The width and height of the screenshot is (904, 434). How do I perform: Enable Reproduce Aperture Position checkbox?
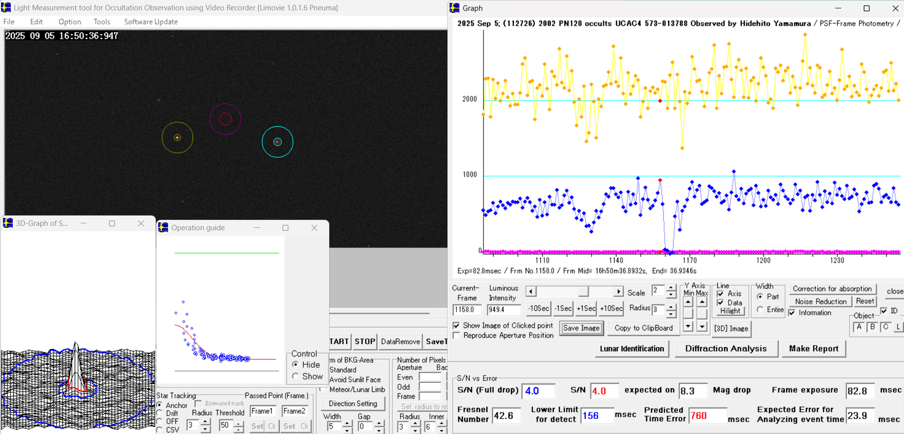click(456, 335)
